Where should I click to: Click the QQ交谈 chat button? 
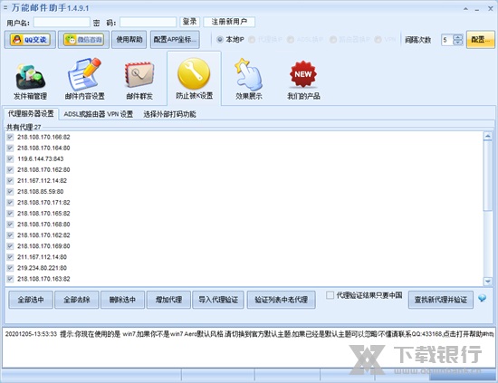tap(30, 40)
